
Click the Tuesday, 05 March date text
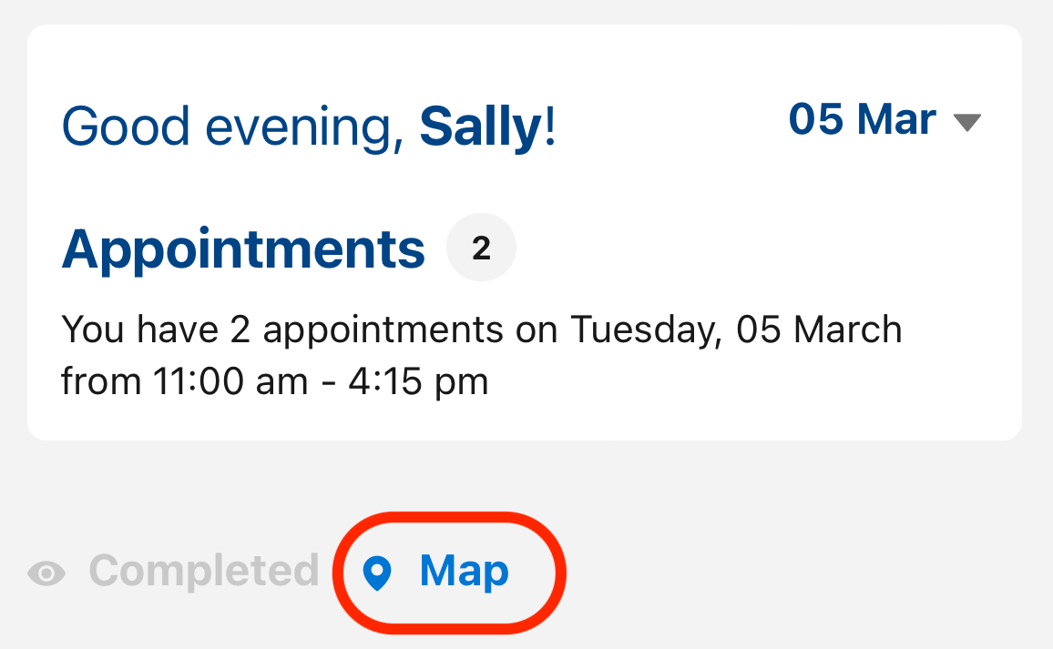pyautogui.click(x=736, y=330)
